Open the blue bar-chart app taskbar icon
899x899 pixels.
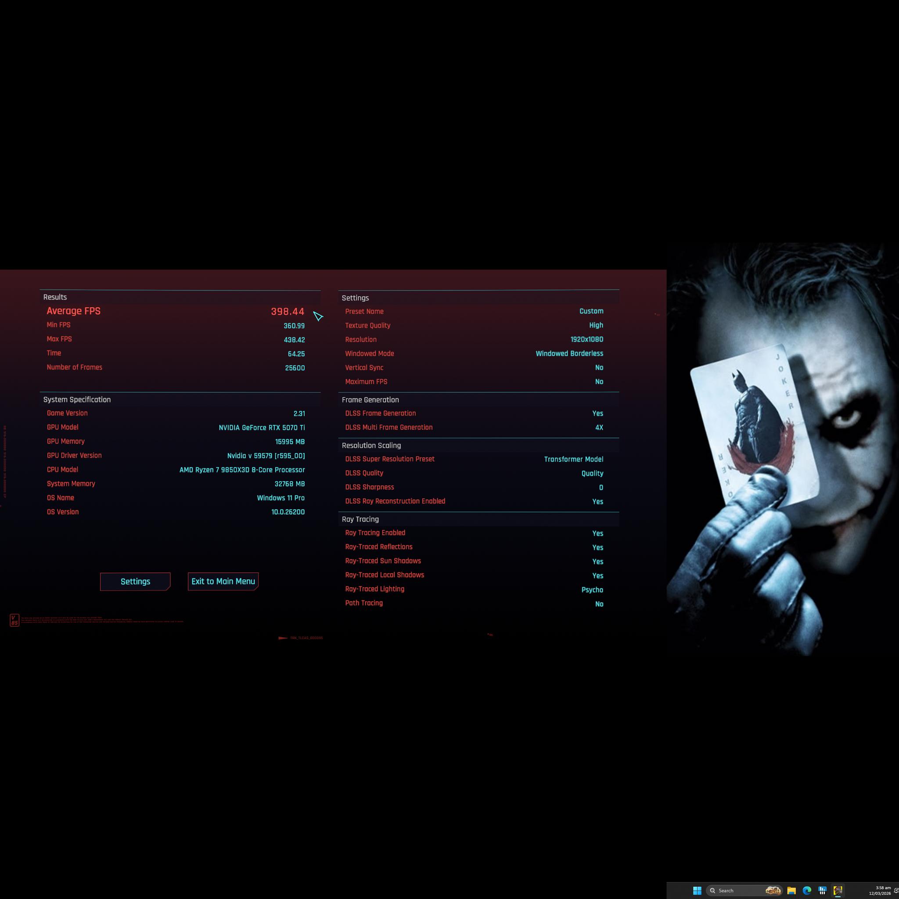pos(822,891)
